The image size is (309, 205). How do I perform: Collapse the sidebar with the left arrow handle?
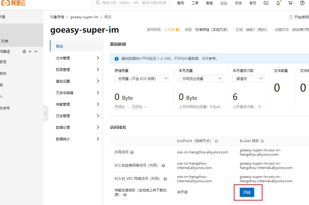pos(46,114)
